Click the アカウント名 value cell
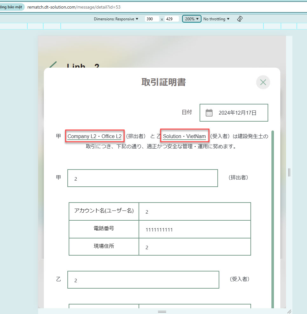Viewport: 307px width, 314px height. [194, 211]
